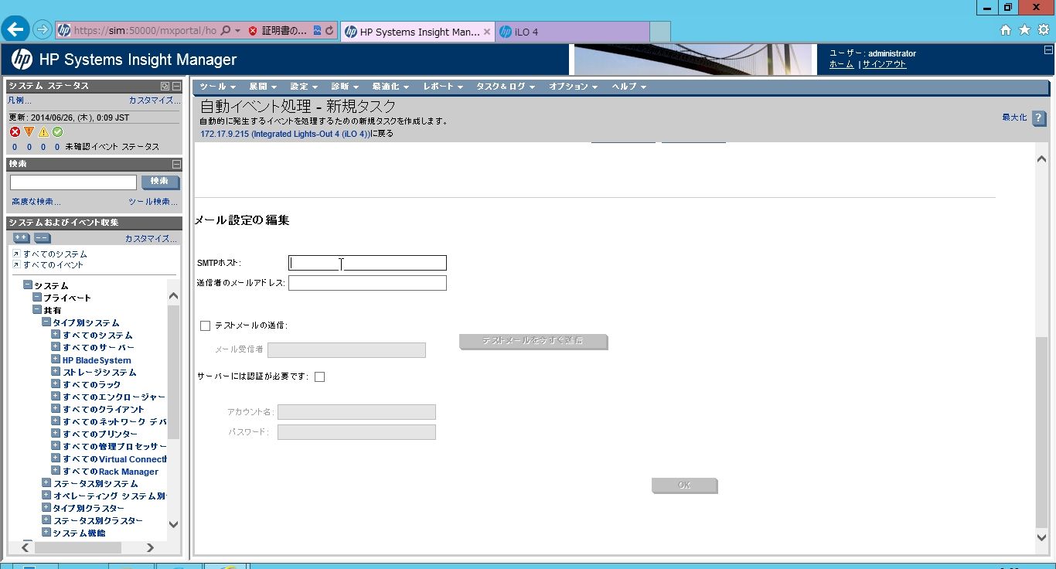Open the 凡例 link
The height and width of the screenshot is (569, 1056).
pos(19,101)
